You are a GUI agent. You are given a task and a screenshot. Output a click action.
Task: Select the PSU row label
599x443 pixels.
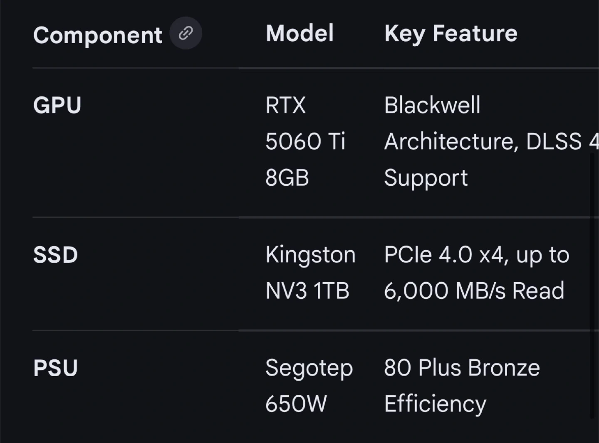pyautogui.click(x=56, y=368)
